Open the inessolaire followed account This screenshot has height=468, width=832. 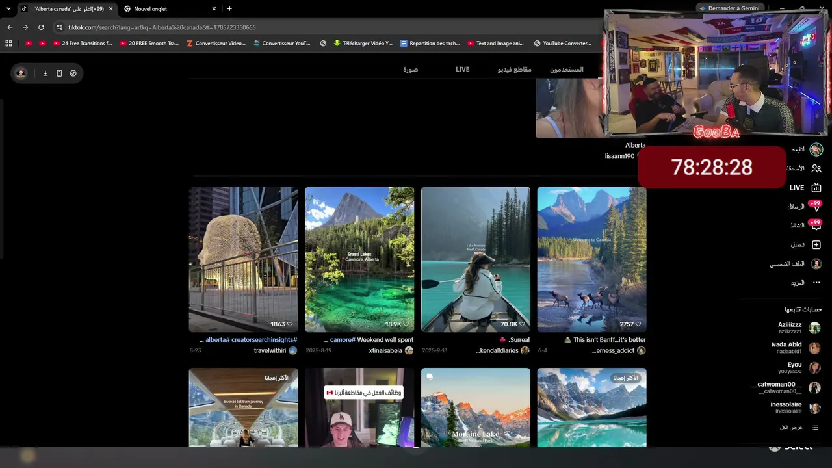796,408
